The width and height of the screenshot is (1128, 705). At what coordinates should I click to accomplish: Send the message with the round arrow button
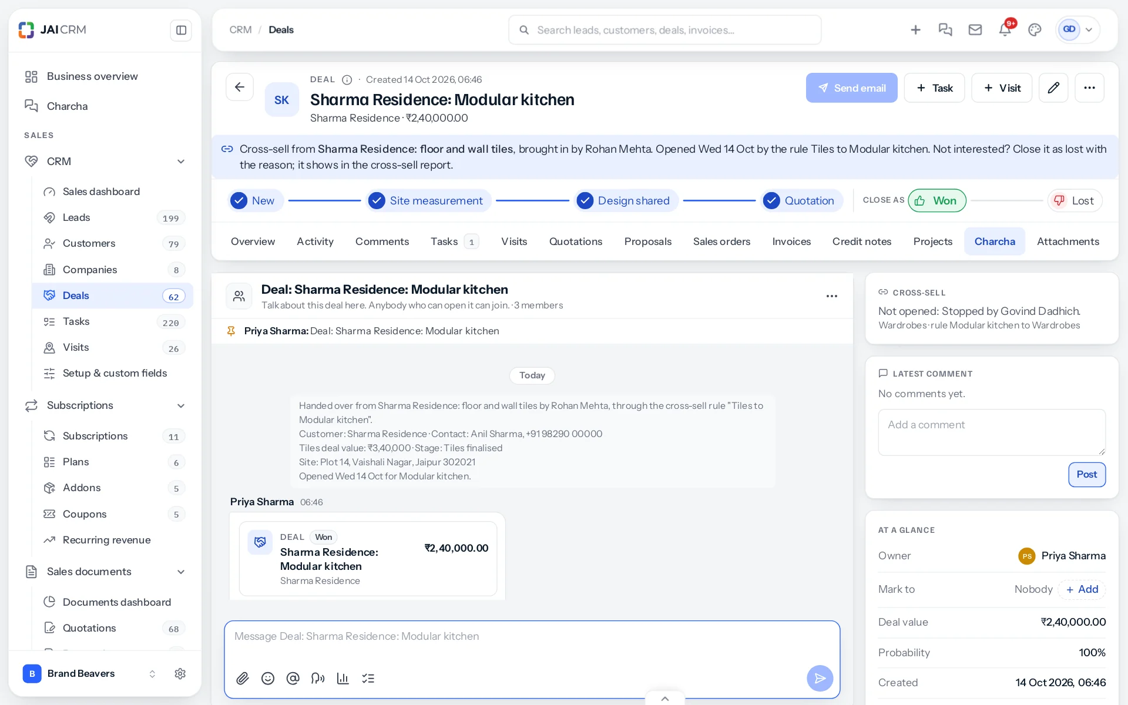click(x=820, y=679)
